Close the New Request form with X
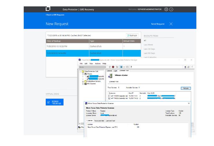 pyautogui.click(x=171, y=24)
